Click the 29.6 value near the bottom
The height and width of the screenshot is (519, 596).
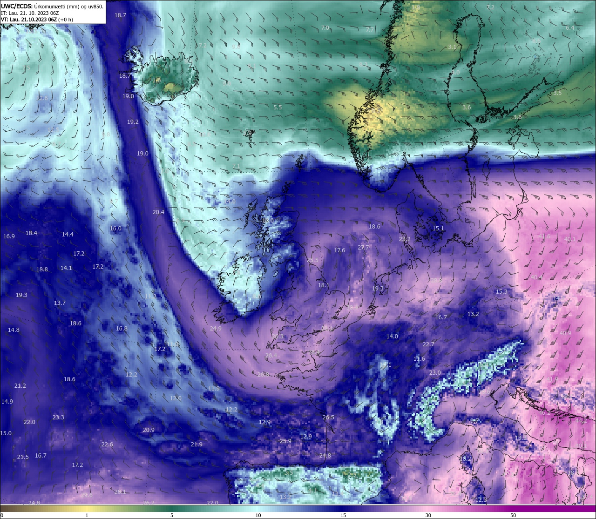pos(87,495)
